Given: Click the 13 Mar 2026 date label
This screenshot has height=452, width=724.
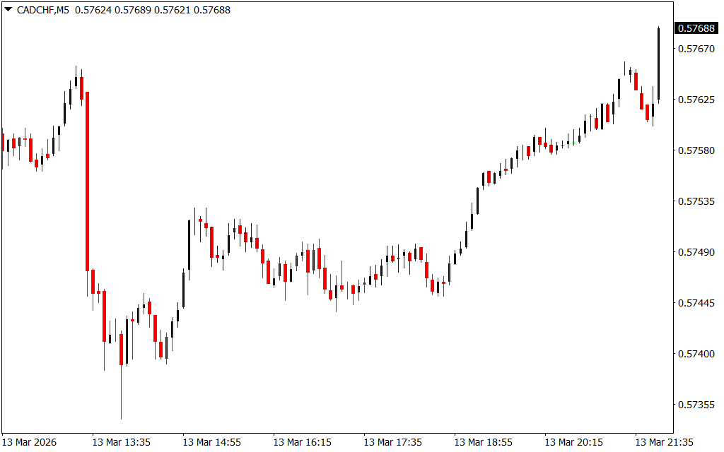Looking at the screenshot, I should tap(30, 442).
